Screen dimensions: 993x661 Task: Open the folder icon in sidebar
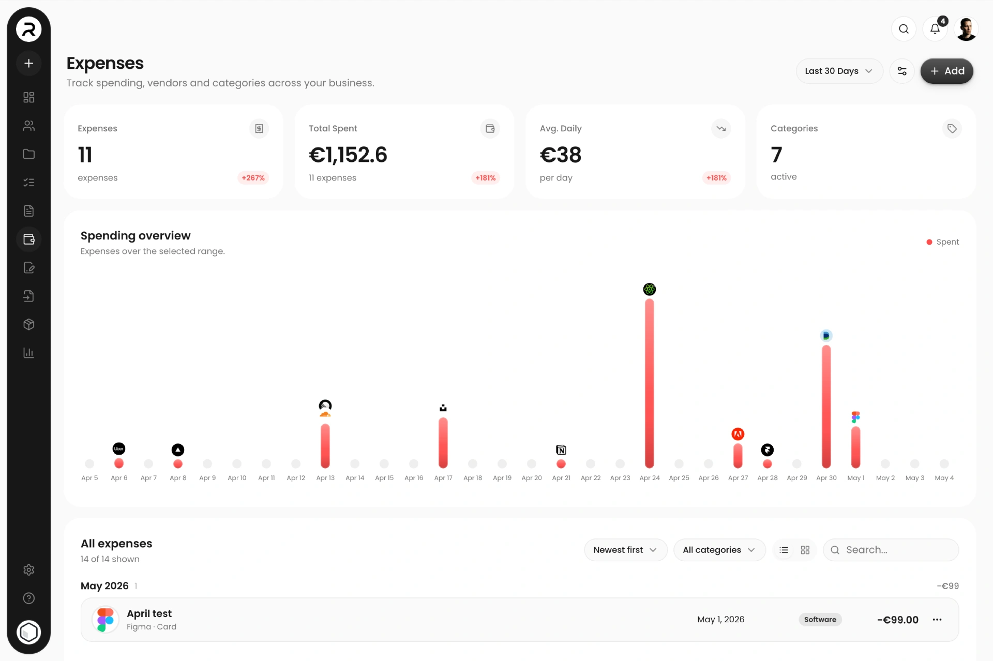[29, 154]
